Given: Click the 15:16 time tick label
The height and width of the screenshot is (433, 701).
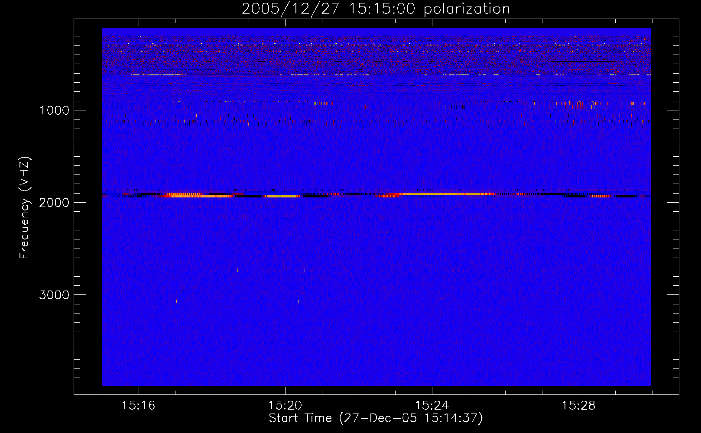Looking at the screenshot, I should [x=138, y=406].
